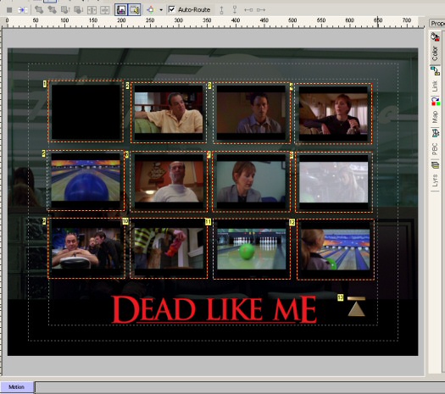The image size is (445, 394).
Task: Click the horizontal route icon with box at right
Action: click(248, 10)
